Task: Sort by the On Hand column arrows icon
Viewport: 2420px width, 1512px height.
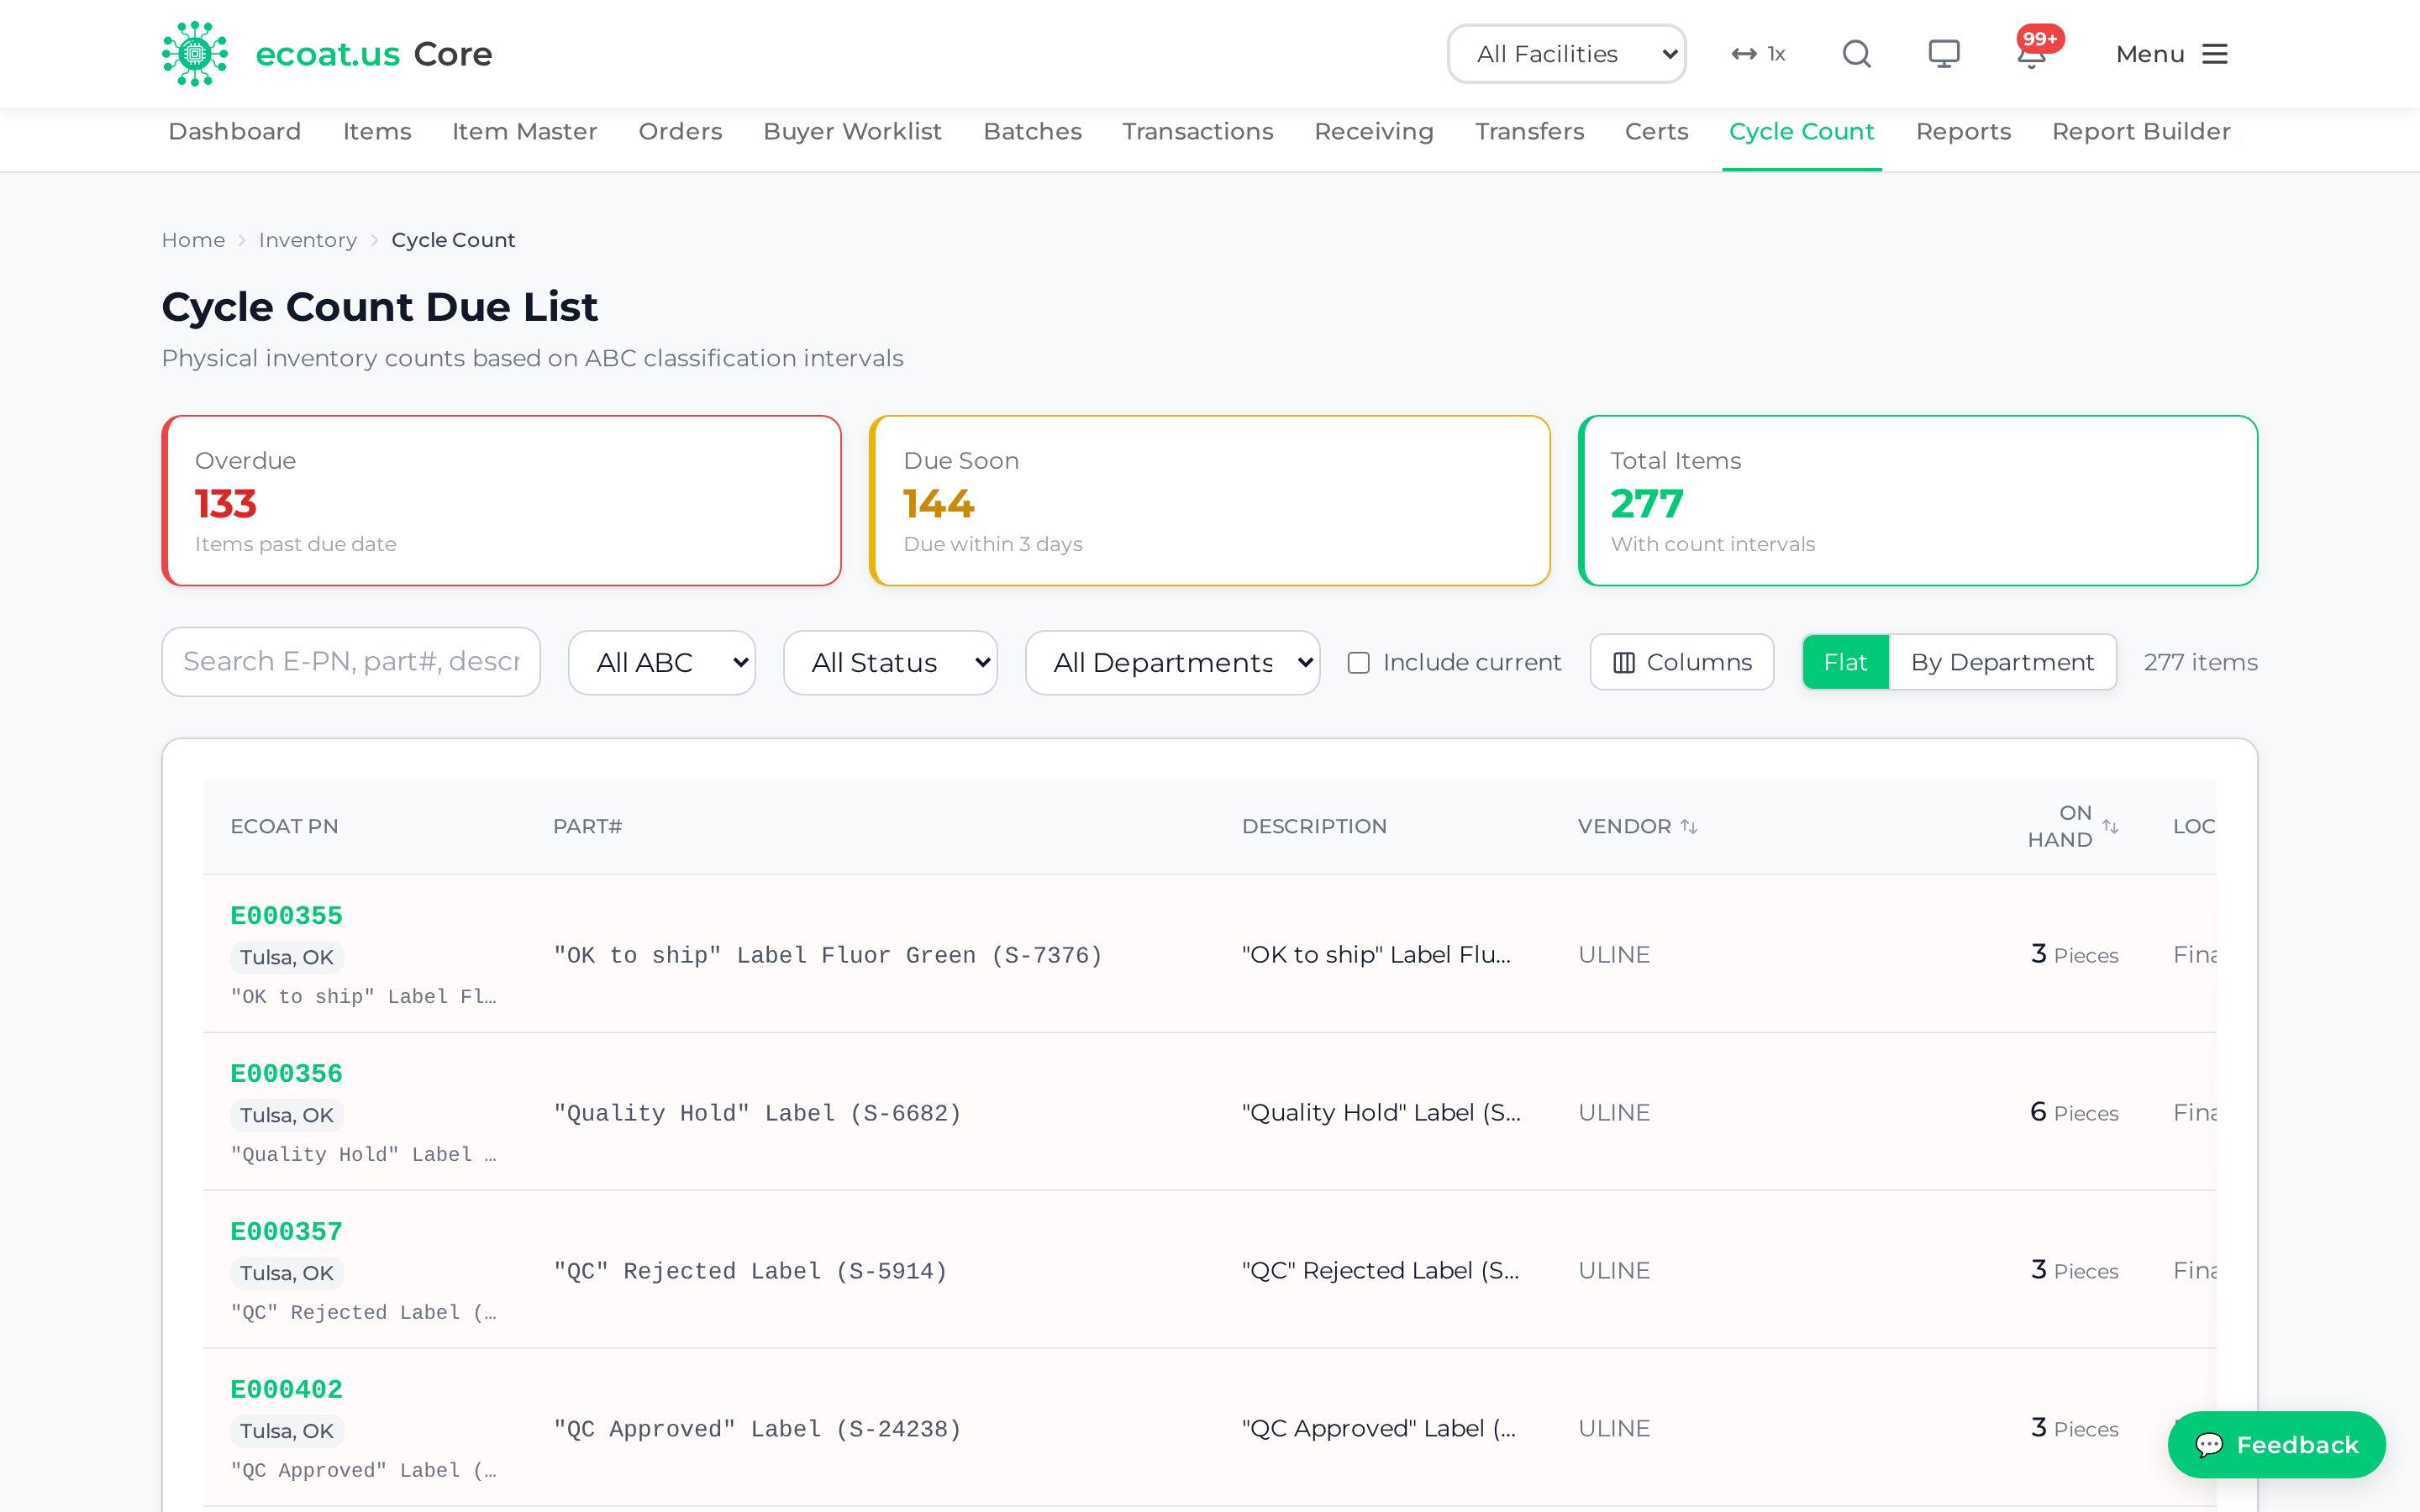Action: pyautogui.click(x=2110, y=826)
